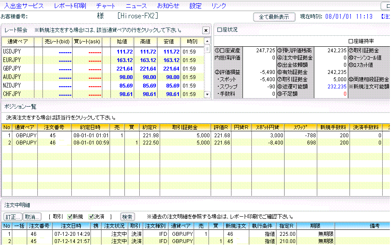This screenshot has width=392, height=246.
Task: Open the 設定 menu
Action: [195, 6]
